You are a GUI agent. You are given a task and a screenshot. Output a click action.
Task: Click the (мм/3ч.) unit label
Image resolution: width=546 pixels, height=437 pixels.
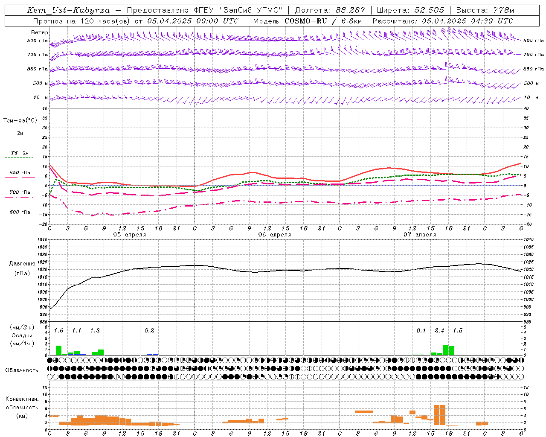click(22, 327)
